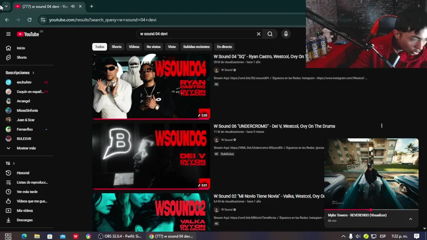Viewport: 427px width, 240px height.
Task: Select the No vistos filter chip
Action: pyautogui.click(x=154, y=47)
